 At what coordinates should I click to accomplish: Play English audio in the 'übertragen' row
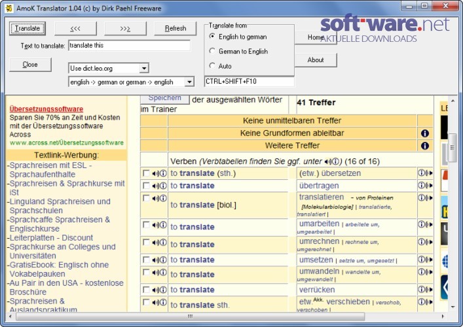point(156,186)
